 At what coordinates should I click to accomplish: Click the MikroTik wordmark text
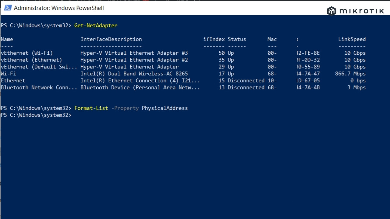tap(362, 11)
